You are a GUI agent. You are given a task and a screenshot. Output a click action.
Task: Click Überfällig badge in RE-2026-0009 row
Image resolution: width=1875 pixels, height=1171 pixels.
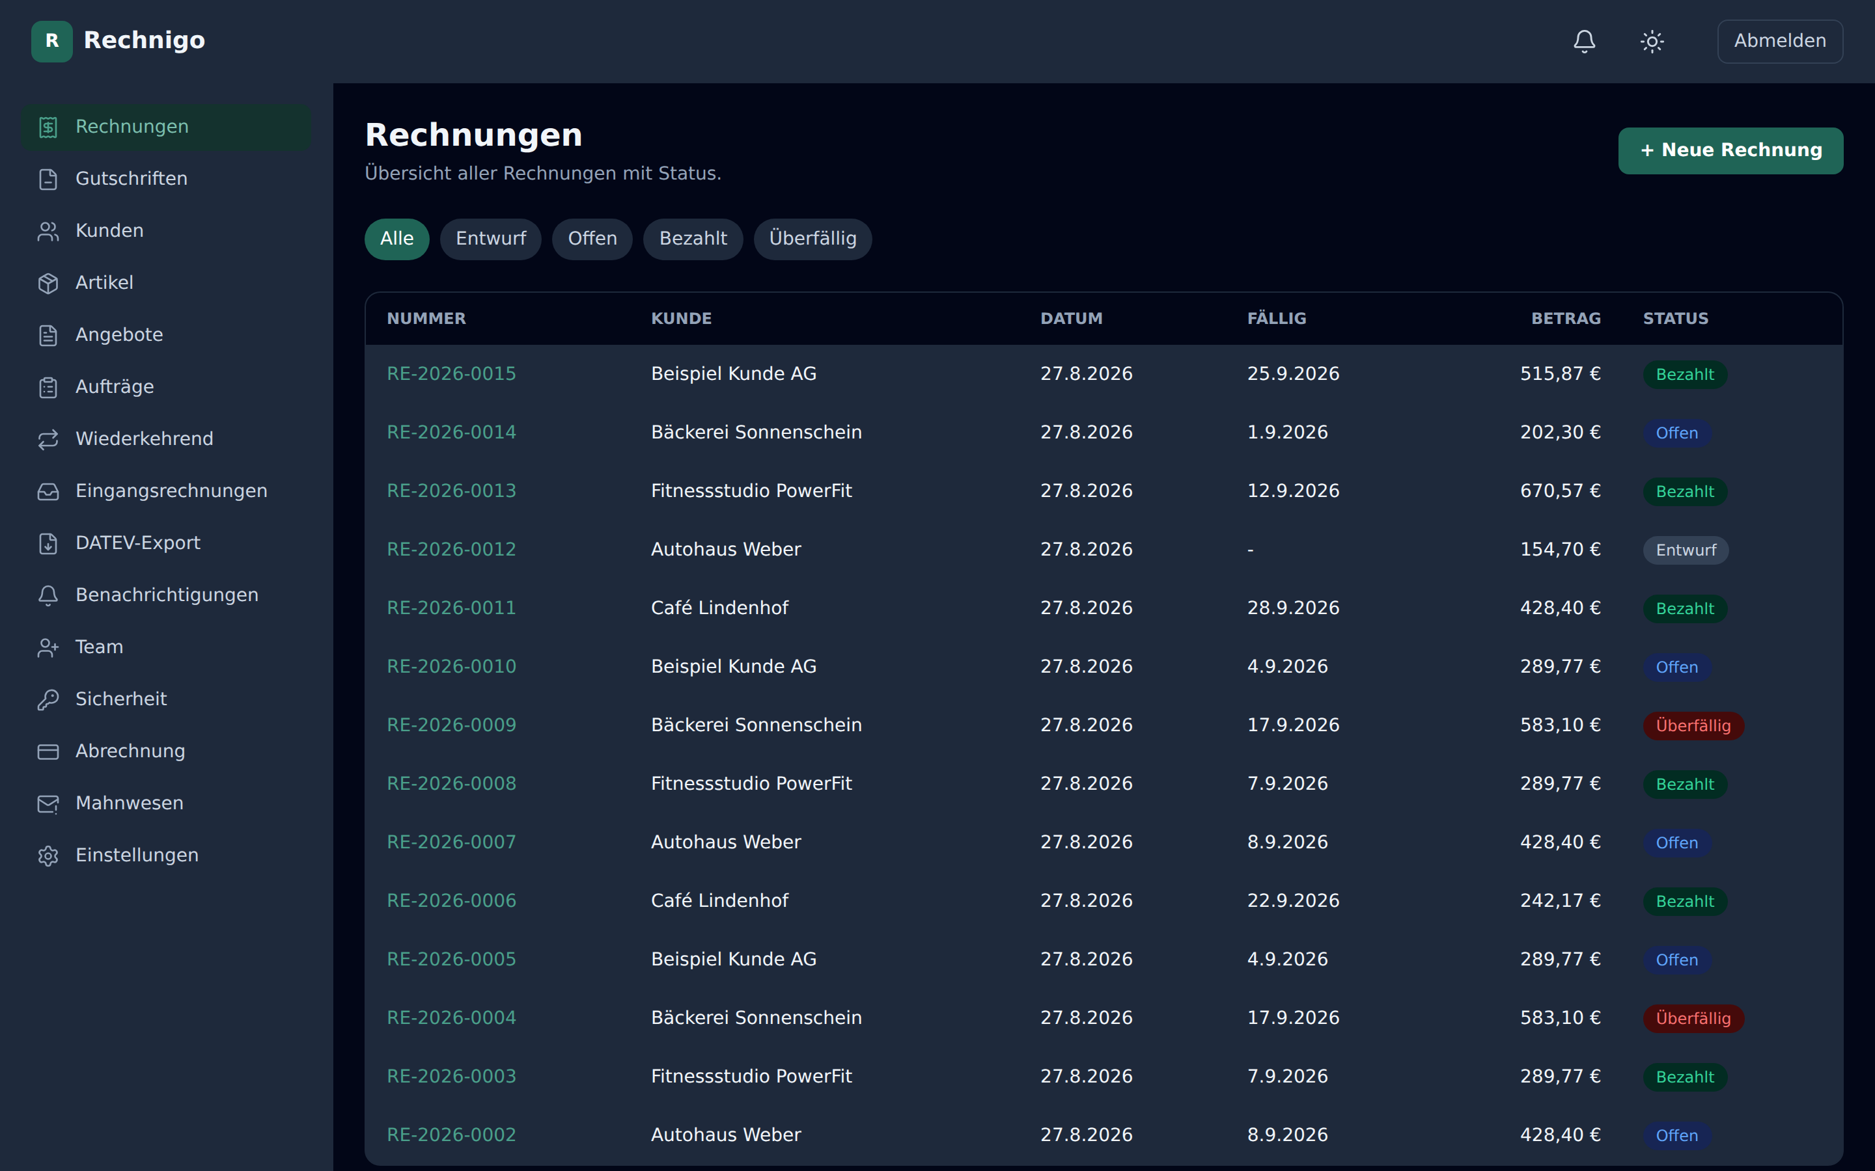[1693, 725]
